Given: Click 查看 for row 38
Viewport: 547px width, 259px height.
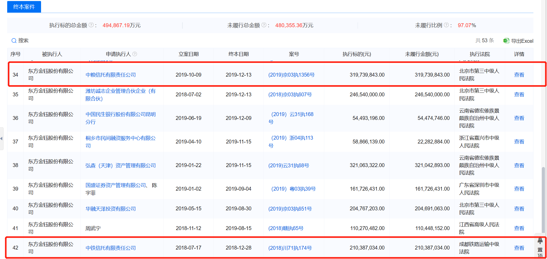Looking at the screenshot, I should click(519, 165).
